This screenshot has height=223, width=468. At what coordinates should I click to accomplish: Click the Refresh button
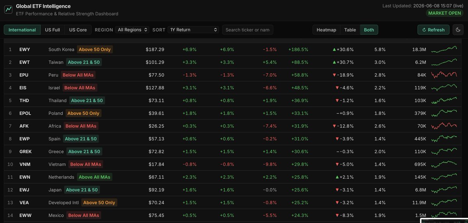pos(433,30)
